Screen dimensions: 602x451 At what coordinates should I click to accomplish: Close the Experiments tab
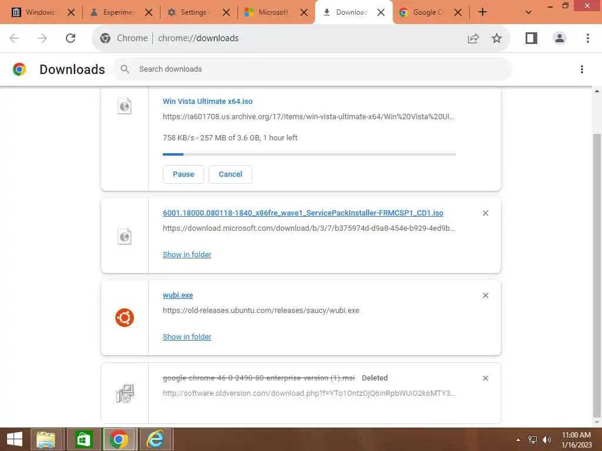[x=149, y=12]
